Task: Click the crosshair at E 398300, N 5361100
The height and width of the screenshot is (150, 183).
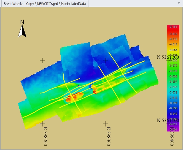Action: click(x=105, y=124)
